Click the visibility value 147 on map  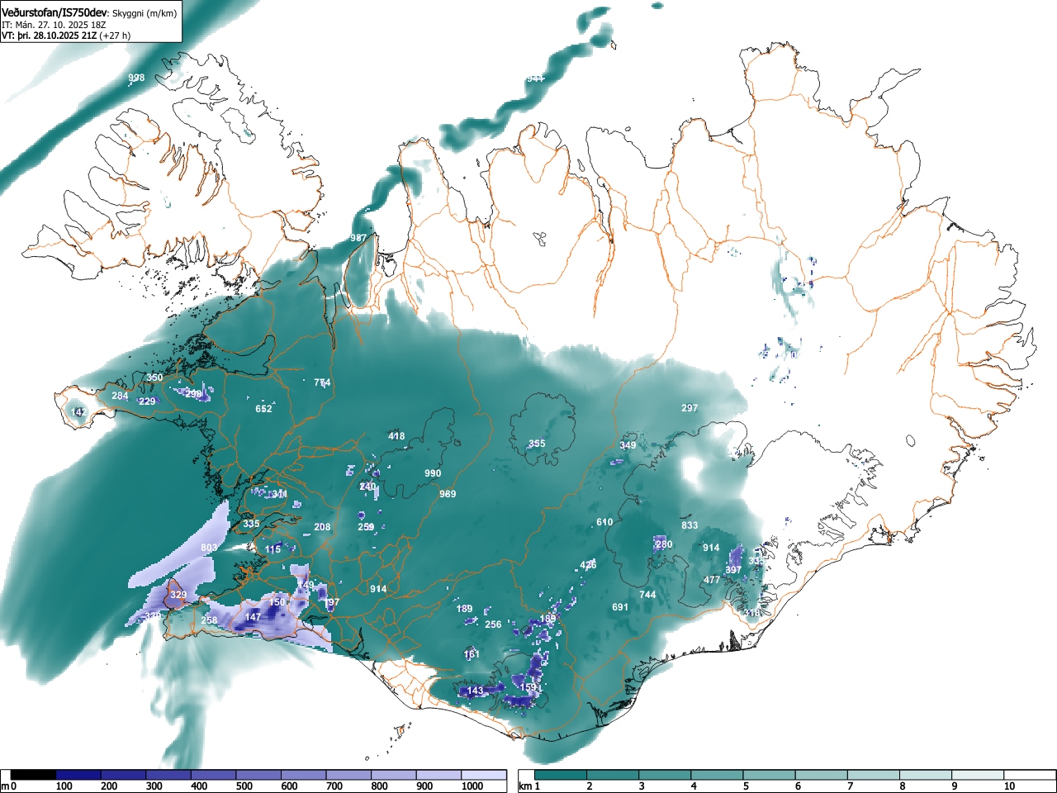pyautogui.click(x=253, y=617)
